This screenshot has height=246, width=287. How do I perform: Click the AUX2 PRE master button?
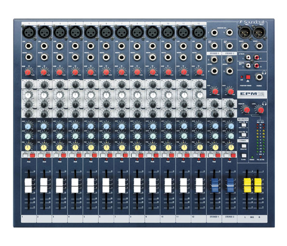tap(244, 135)
